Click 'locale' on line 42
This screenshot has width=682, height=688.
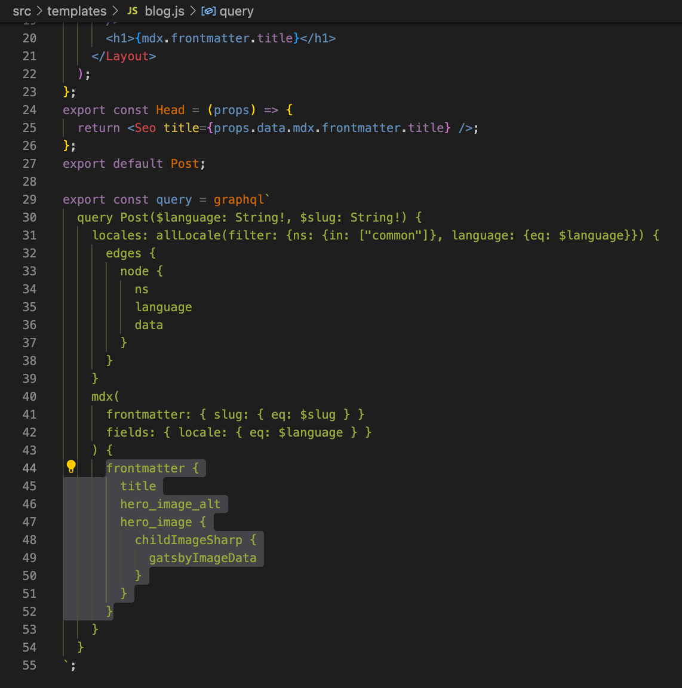click(199, 432)
